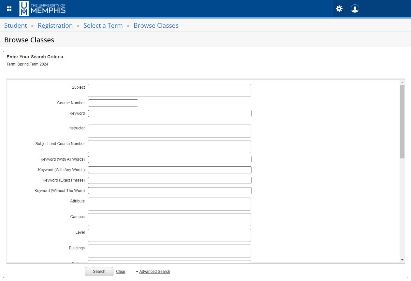Click inside the Subject field
This screenshot has width=411, height=281.
[x=169, y=90]
